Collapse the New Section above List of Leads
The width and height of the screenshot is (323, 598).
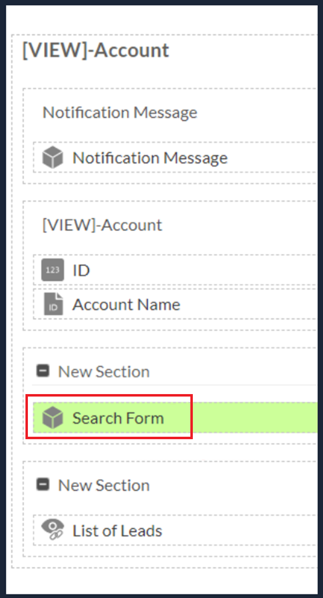pyautogui.click(x=44, y=485)
